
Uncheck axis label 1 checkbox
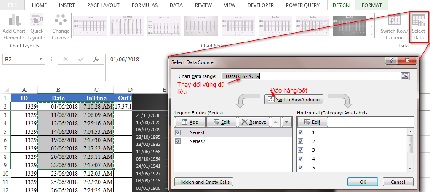pyautogui.click(x=301, y=132)
